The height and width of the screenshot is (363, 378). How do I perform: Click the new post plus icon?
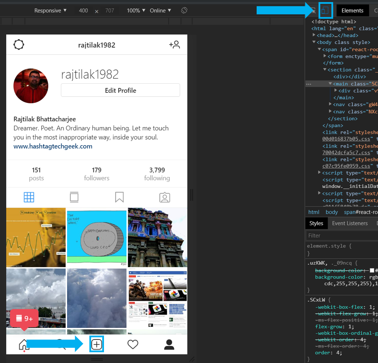pos(97,344)
